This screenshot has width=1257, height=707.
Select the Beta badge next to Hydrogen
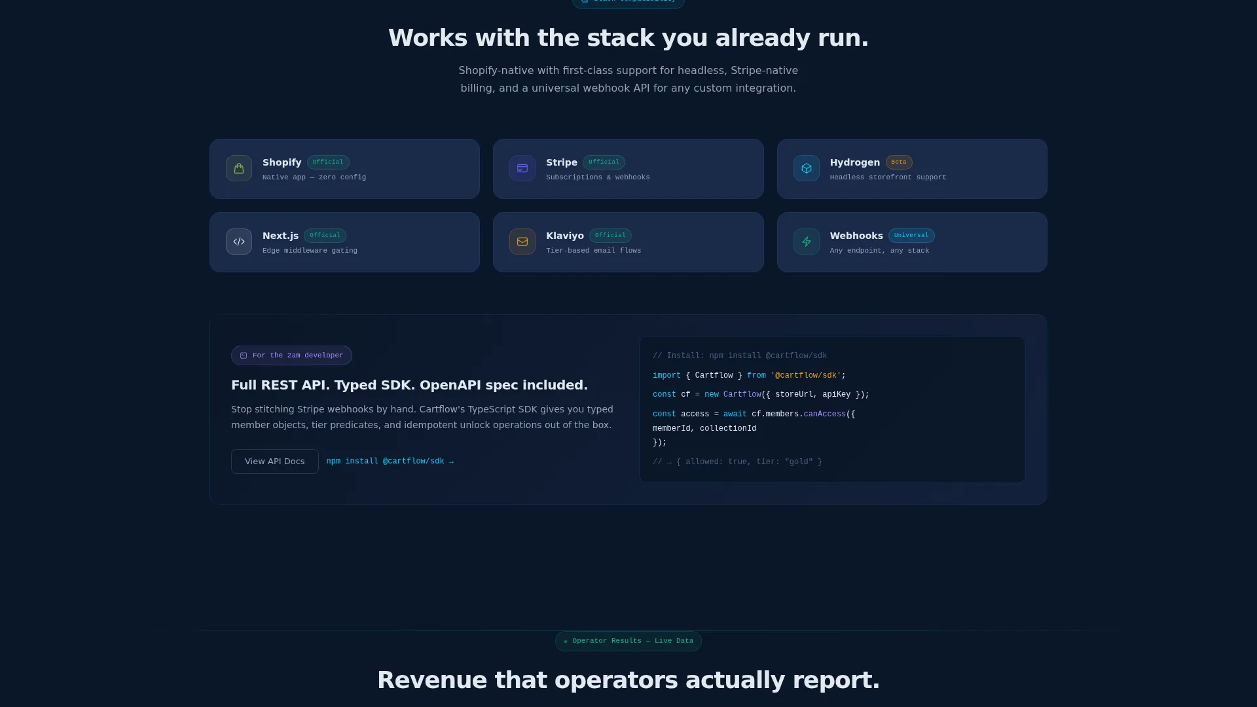click(899, 162)
